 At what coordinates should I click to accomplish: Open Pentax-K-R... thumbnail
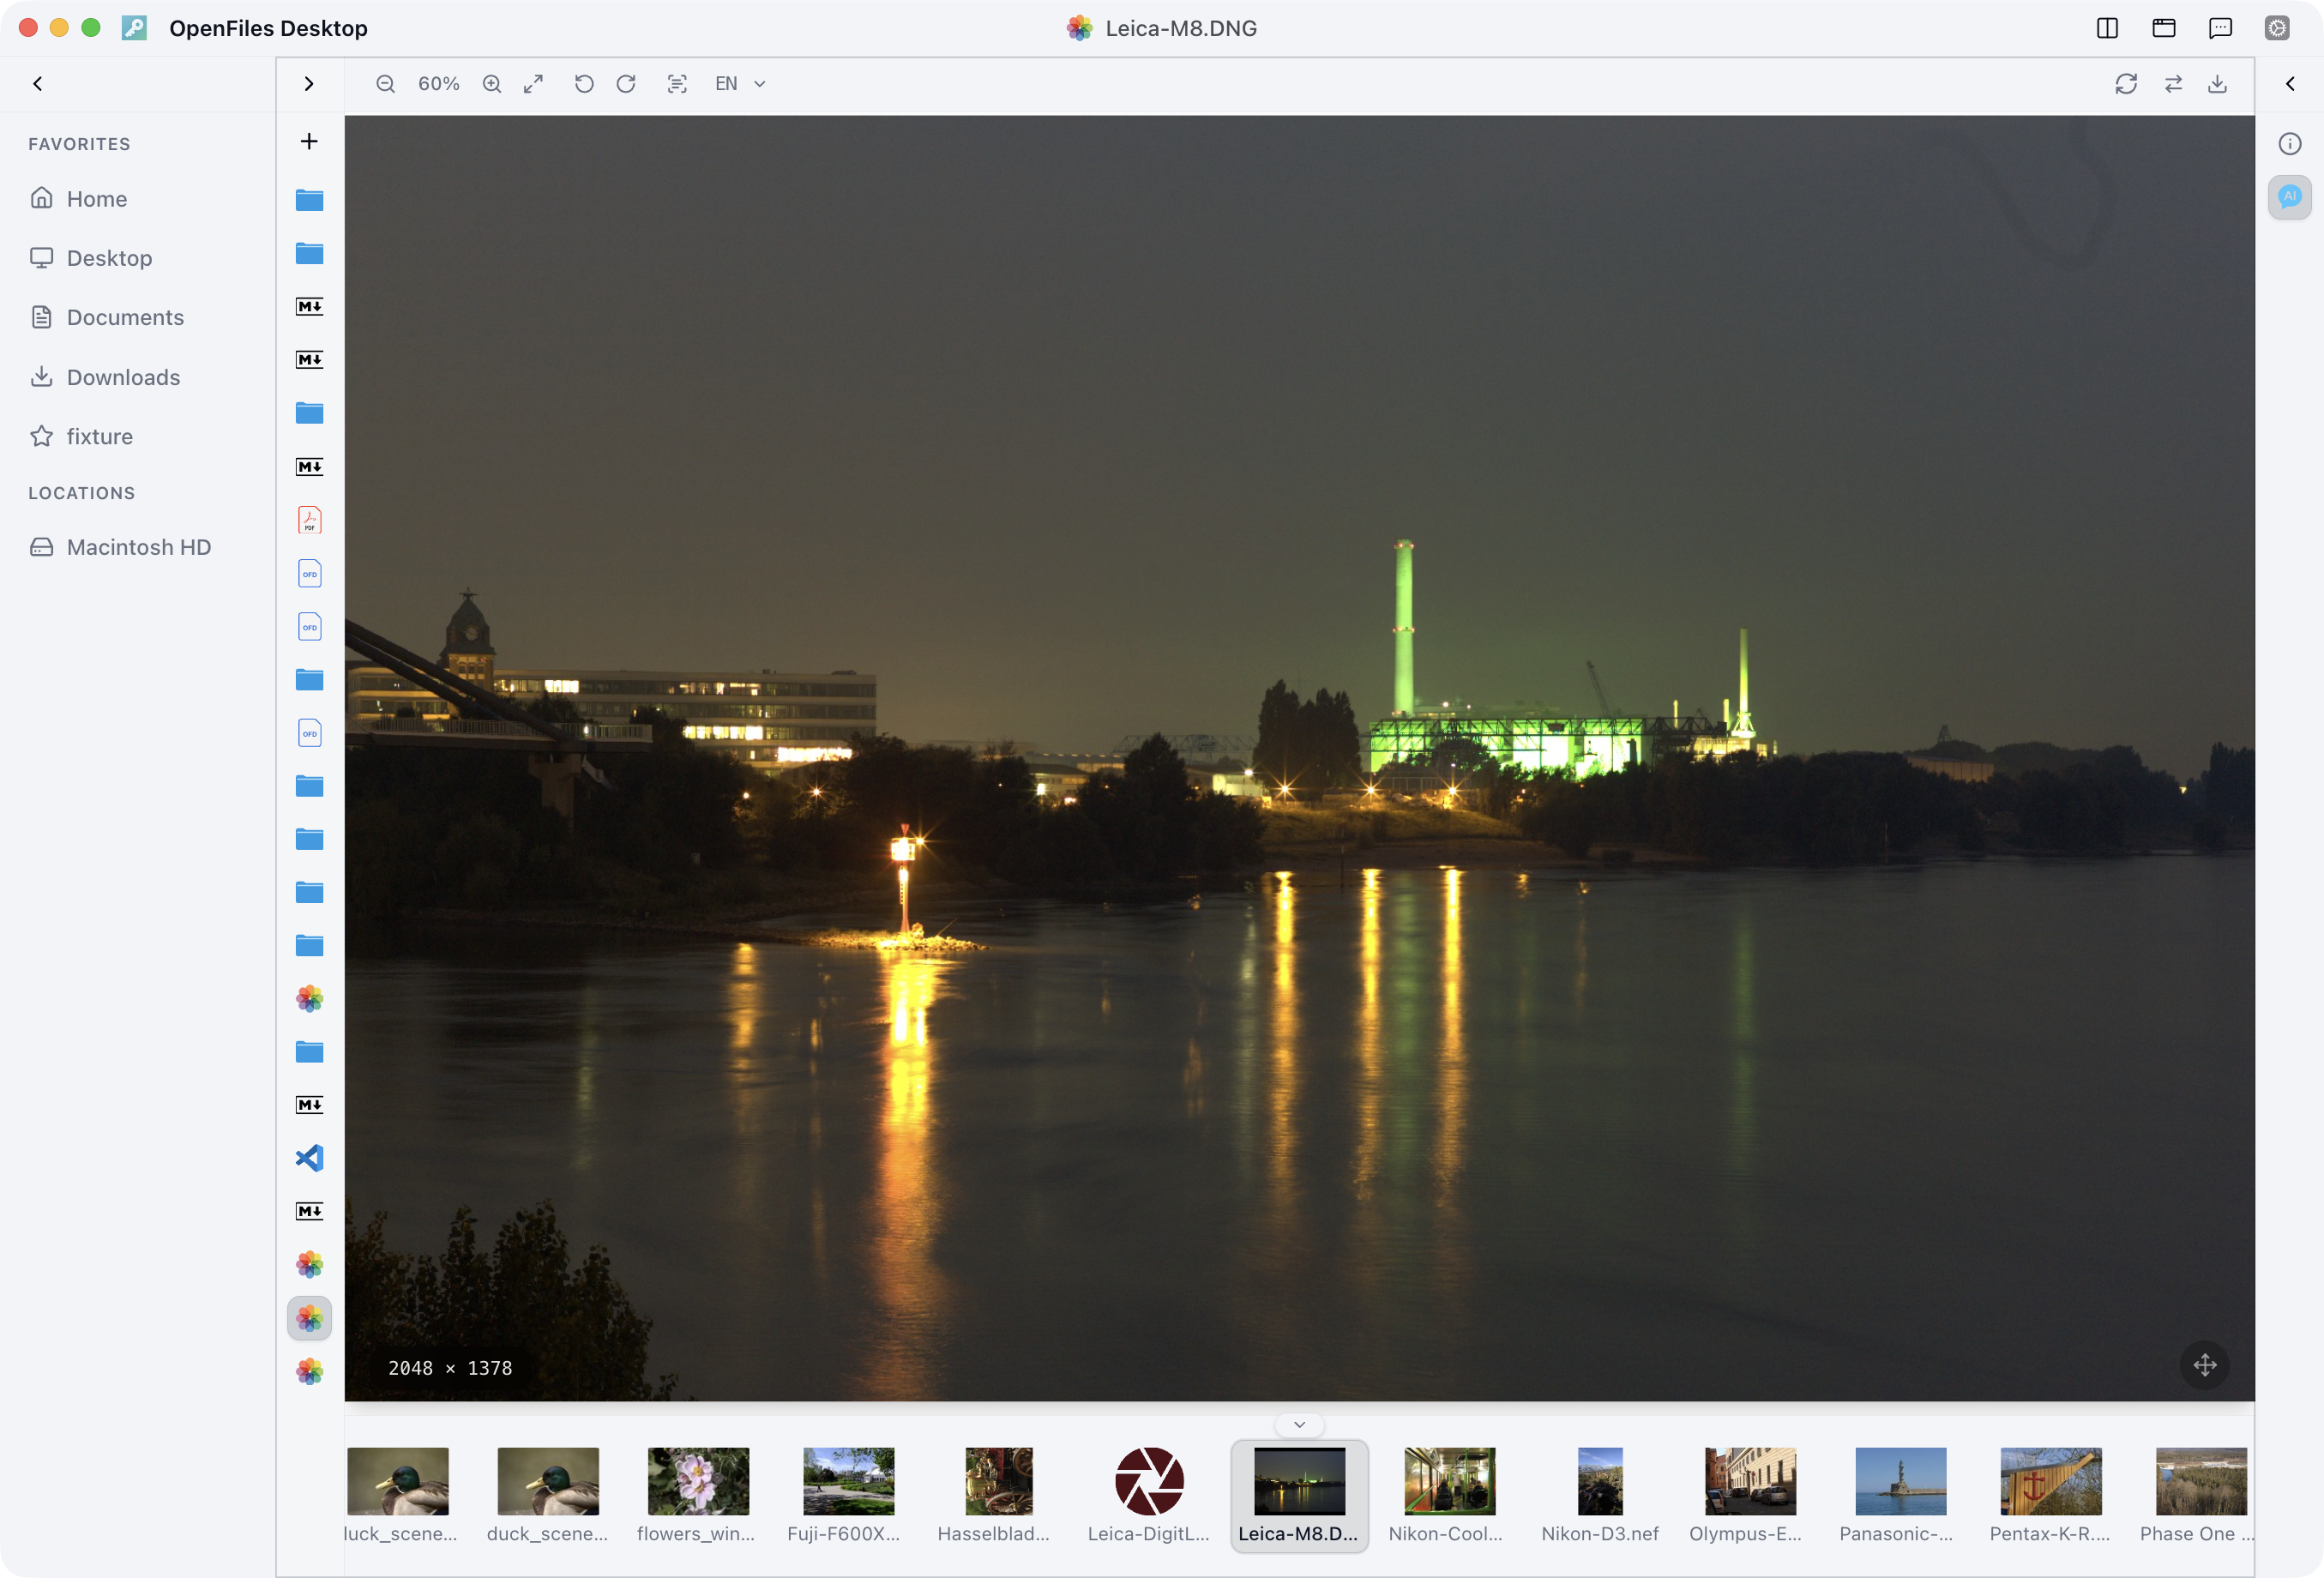pos(2050,1496)
